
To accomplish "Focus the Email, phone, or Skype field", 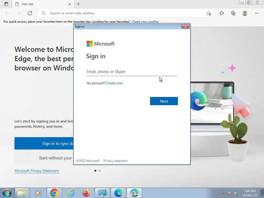I will (132, 72).
